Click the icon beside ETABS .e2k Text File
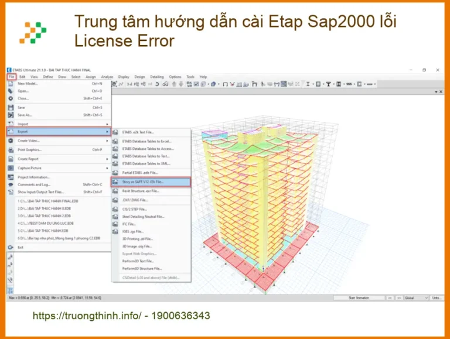The image size is (450, 339). click(x=115, y=132)
